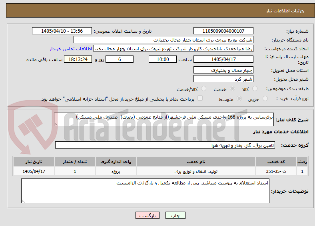Click the service name cell تولید، انتقال و توزیع برق
Screen dimensions: 315x226
(x=196, y=171)
